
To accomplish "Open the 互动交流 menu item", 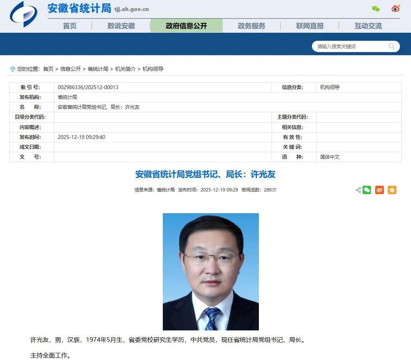I will pyautogui.click(x=368, y=26).
